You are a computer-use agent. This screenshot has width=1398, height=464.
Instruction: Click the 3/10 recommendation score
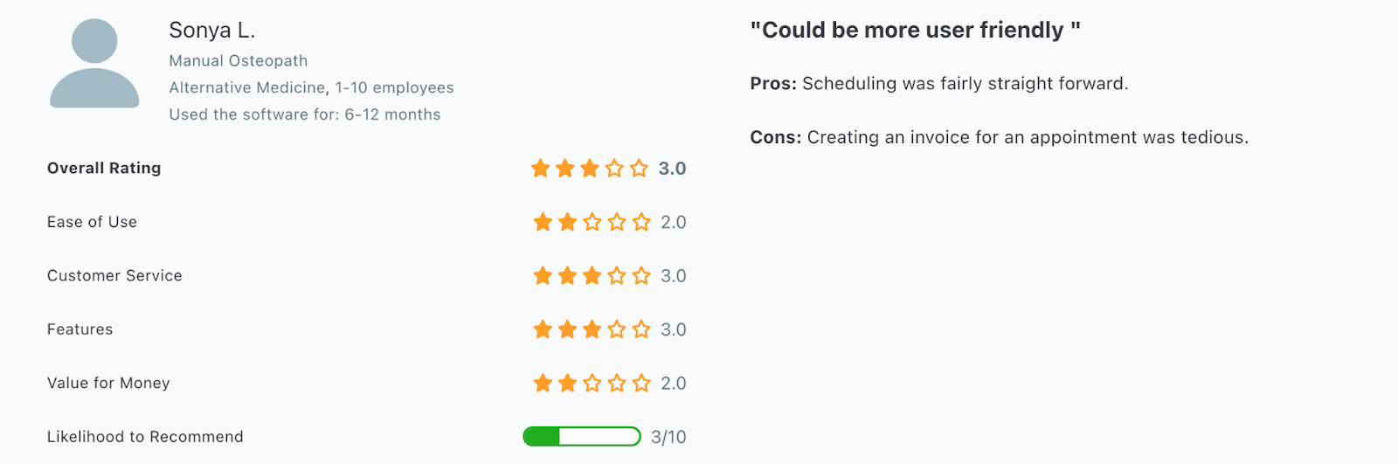coord(668,437)
